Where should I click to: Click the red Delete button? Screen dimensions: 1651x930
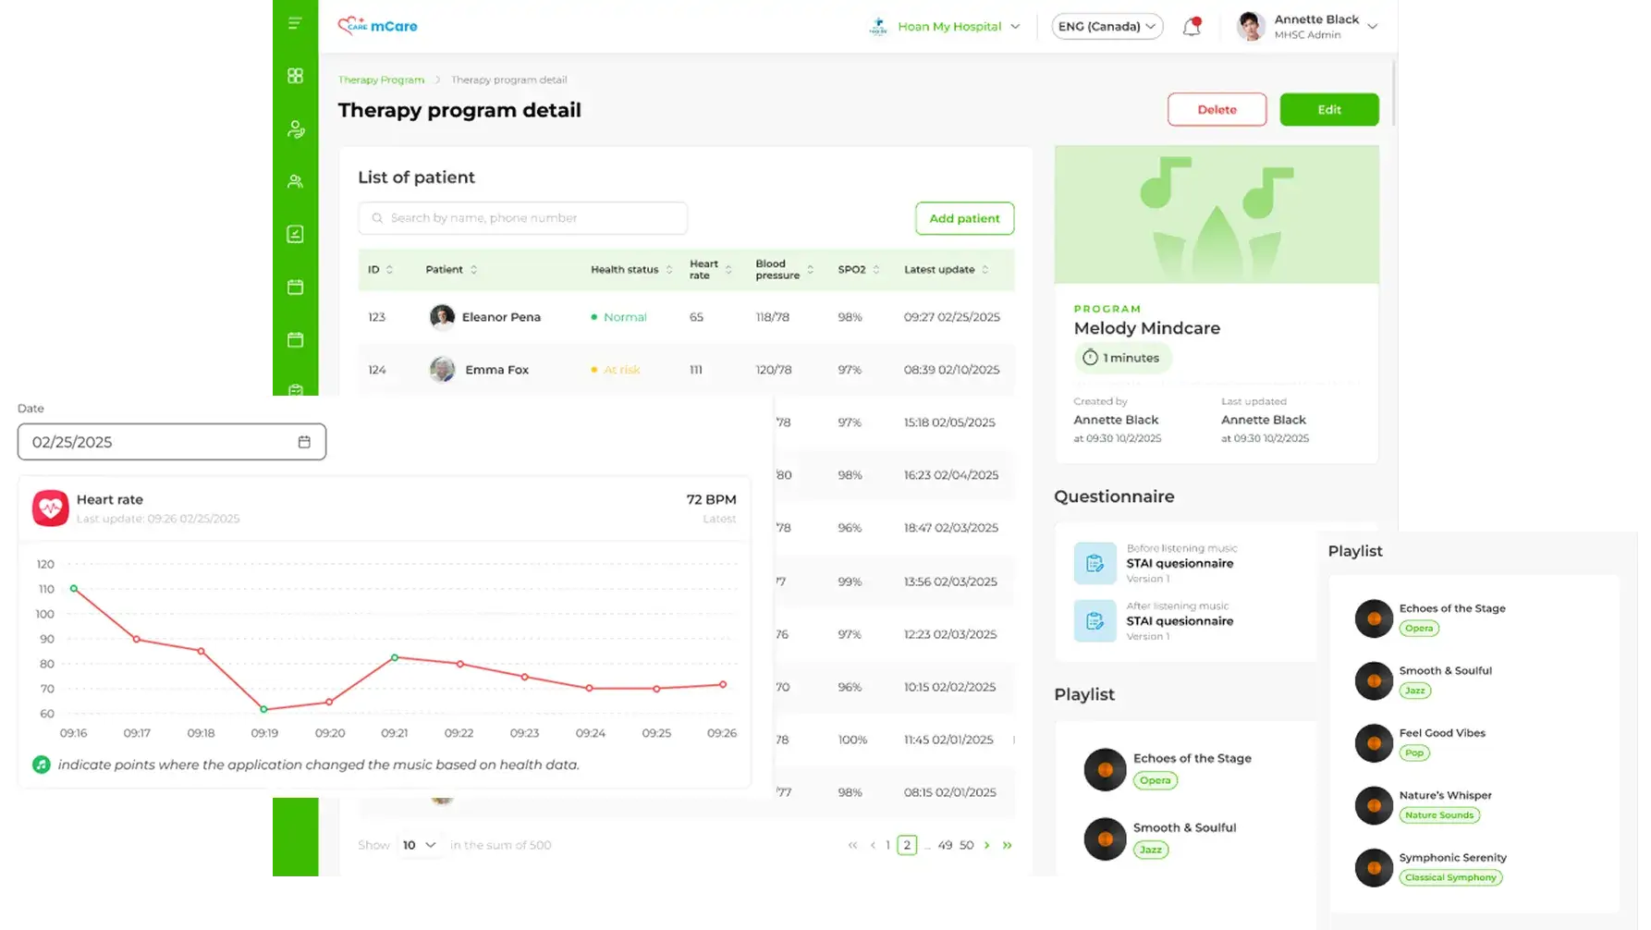coord(1217,109)
